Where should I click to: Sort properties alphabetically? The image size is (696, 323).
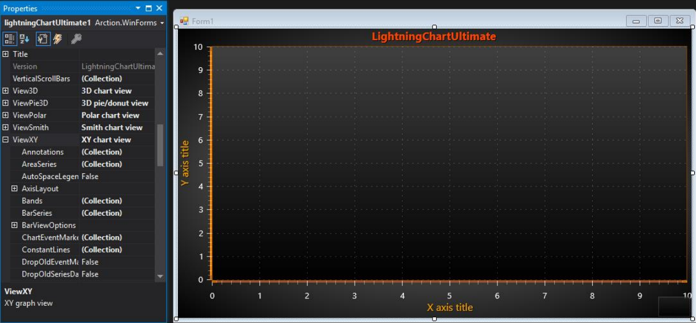click(25, 39)
